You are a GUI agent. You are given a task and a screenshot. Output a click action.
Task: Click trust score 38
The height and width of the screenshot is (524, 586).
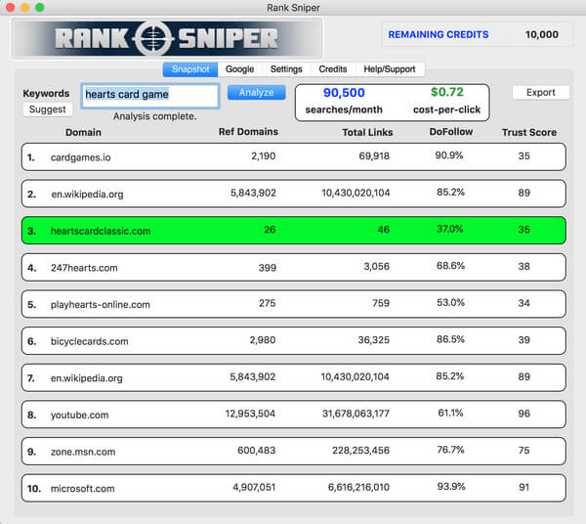coord(523,266)
